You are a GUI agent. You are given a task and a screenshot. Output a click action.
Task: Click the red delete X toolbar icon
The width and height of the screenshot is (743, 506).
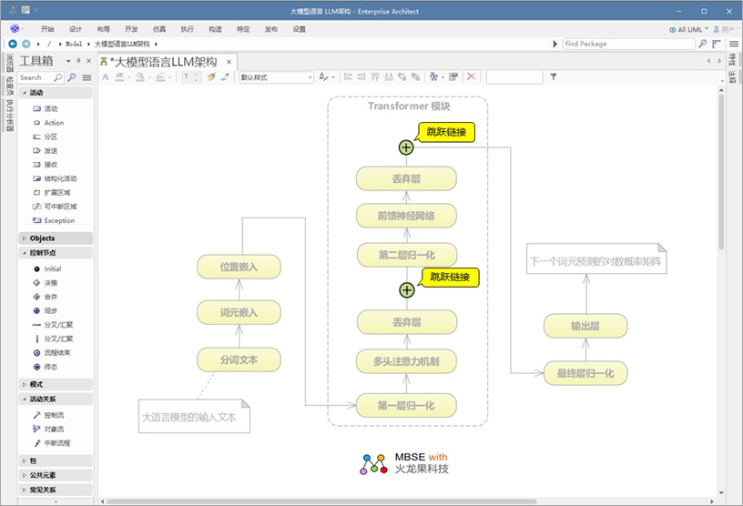pyautogui.click(x=471, y=77)
